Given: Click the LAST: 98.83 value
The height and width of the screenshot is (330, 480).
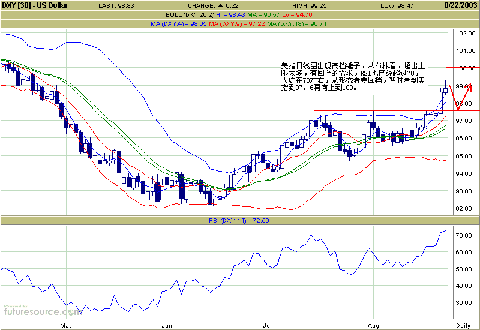Looking at the screenshot, I should tap(116, 5).
